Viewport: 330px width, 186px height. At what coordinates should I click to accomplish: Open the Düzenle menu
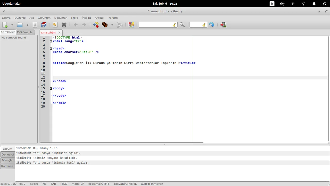tap(20, 18)
